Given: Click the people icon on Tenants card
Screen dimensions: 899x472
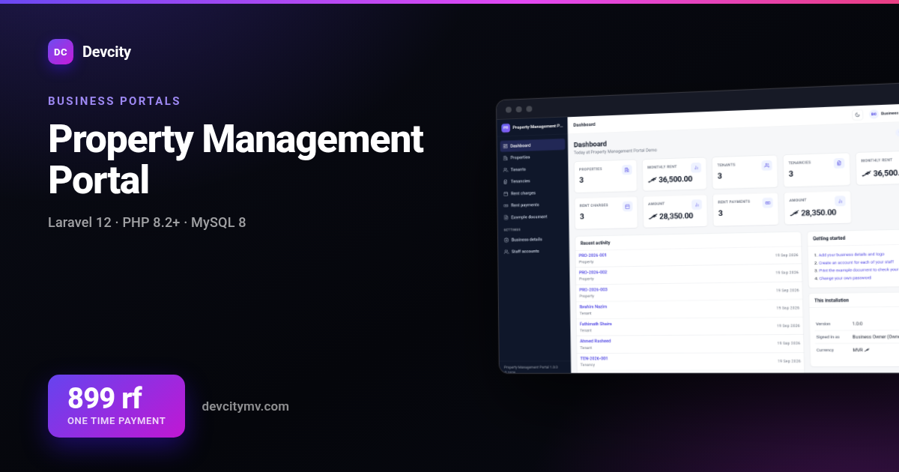Looking at the screenshot, I should (766, 166).
